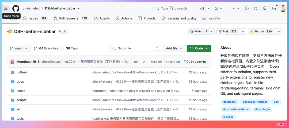Expand the Copilot dropdown arrow
289x128 pixels.
208,9
